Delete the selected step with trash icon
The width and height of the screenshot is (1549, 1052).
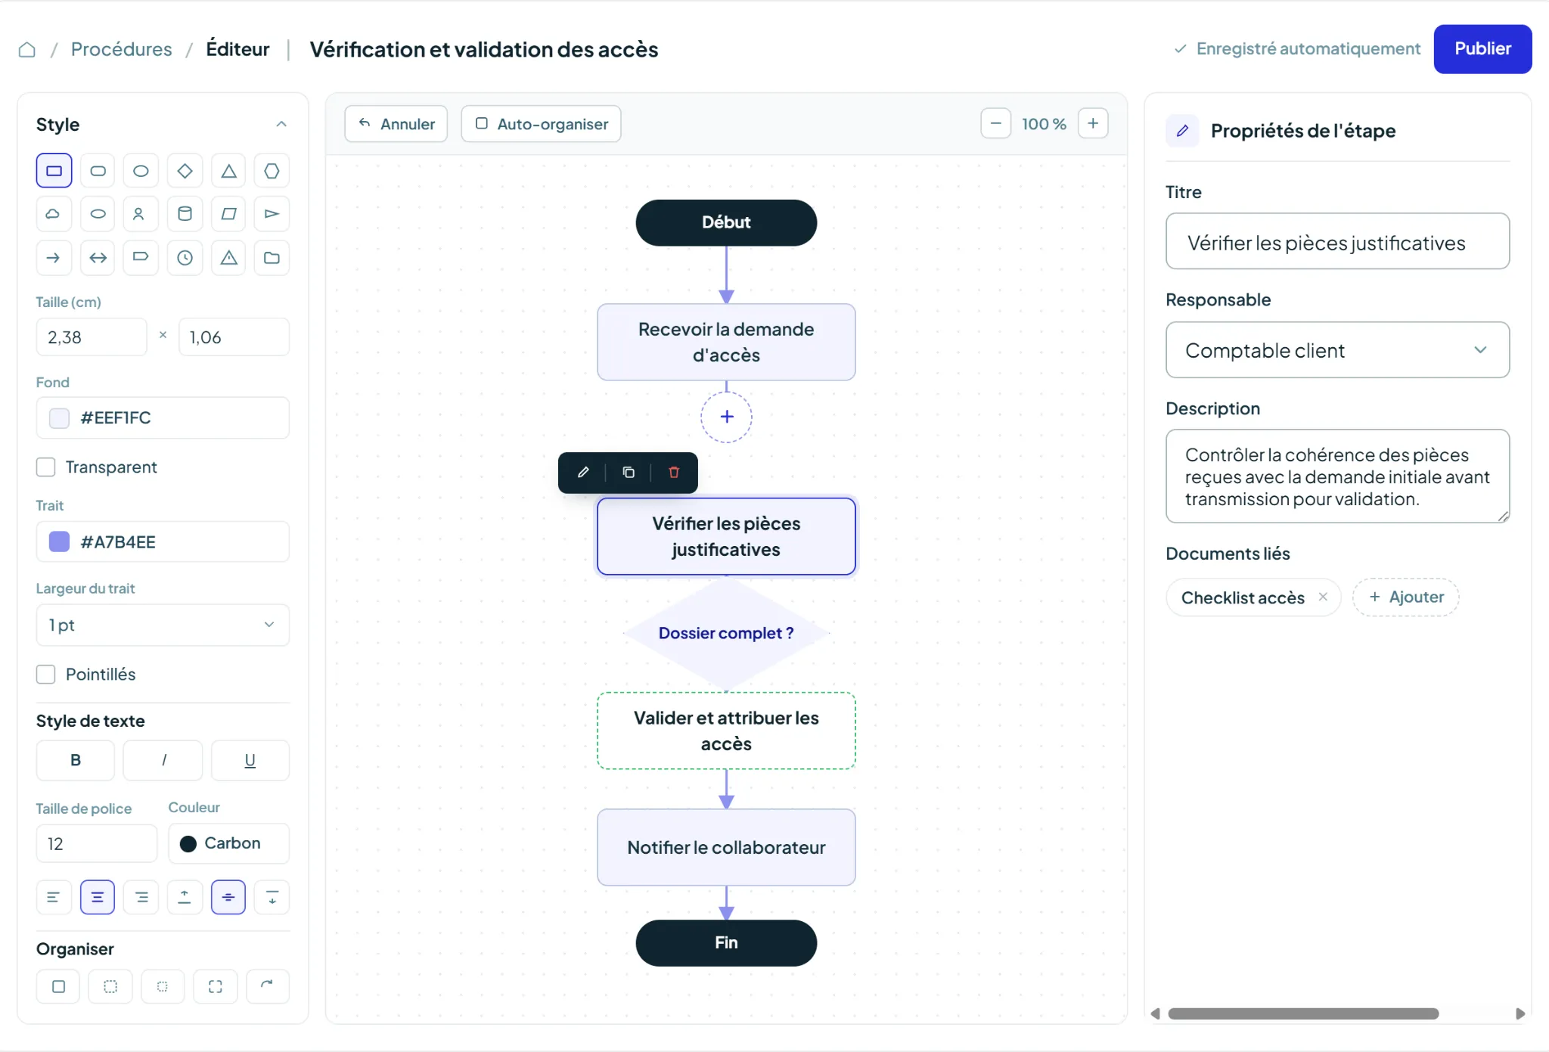click(x=674, y=473)
